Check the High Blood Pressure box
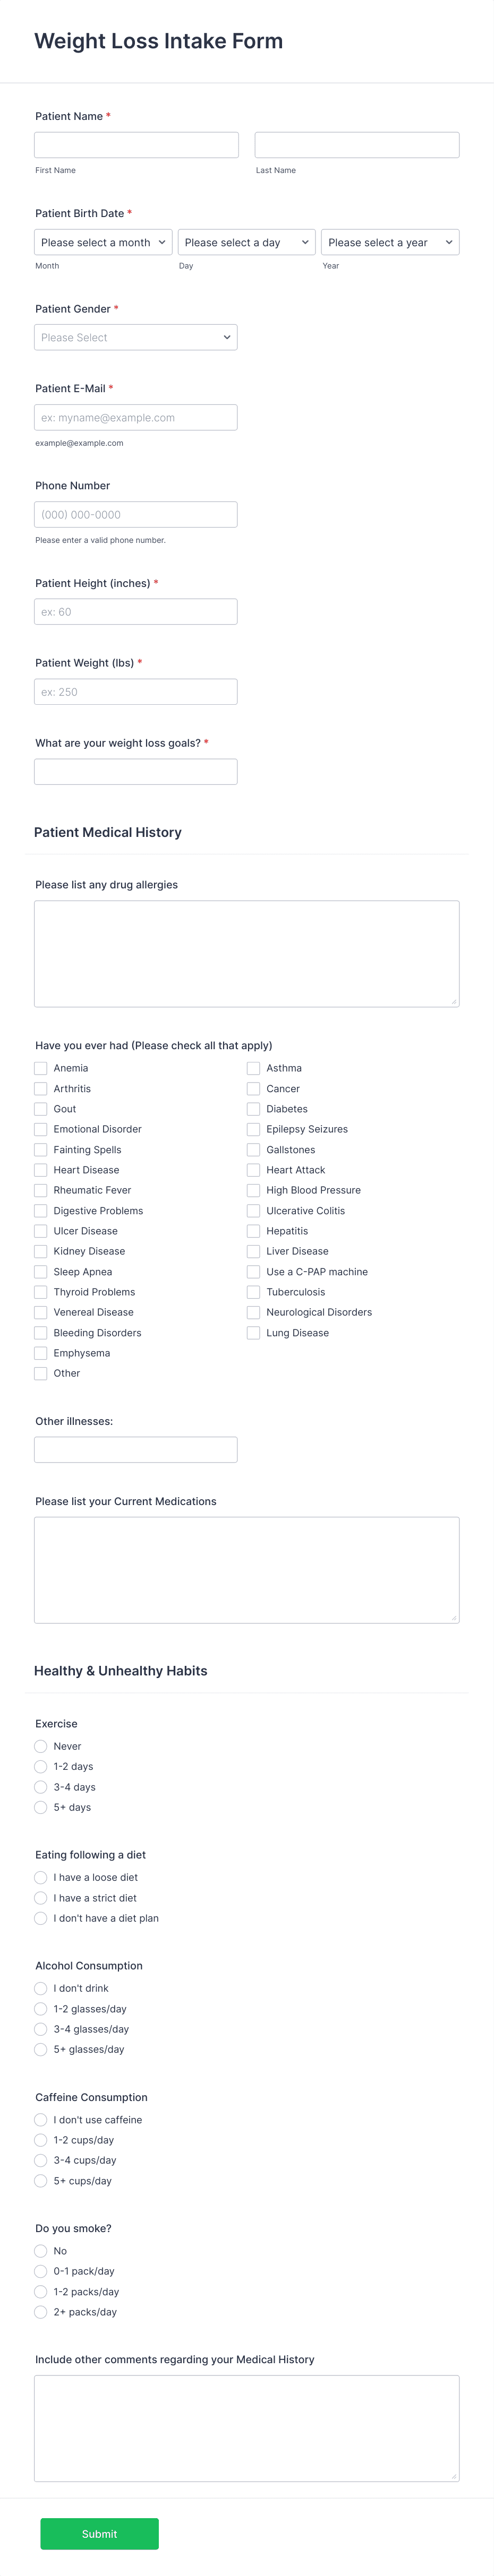Image resolution: width=494 pixels, height=2576 pixels. pyautogui.click(x=254, y=1190)
